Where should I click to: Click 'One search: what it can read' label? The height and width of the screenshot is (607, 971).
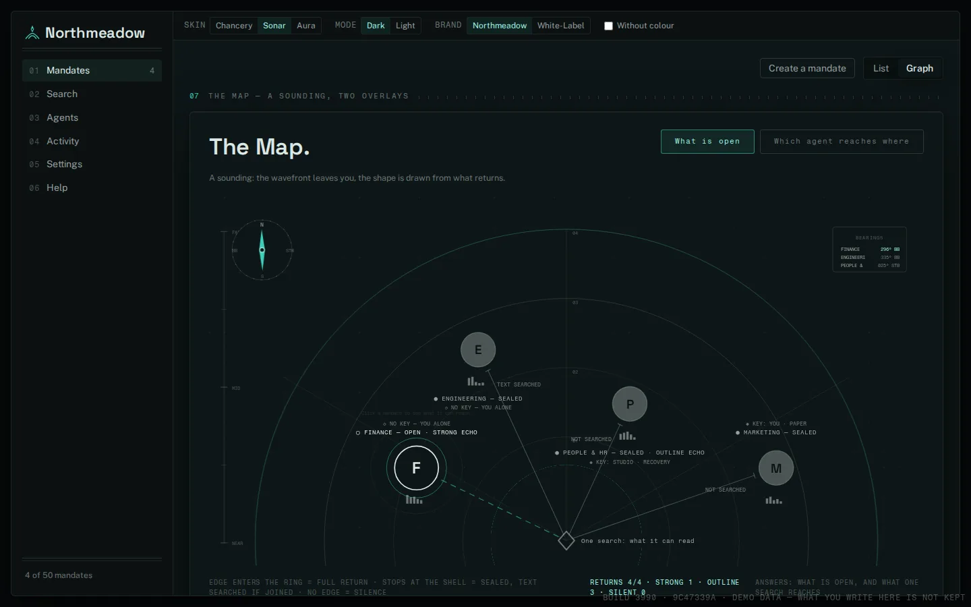click(x=637, y=541)
